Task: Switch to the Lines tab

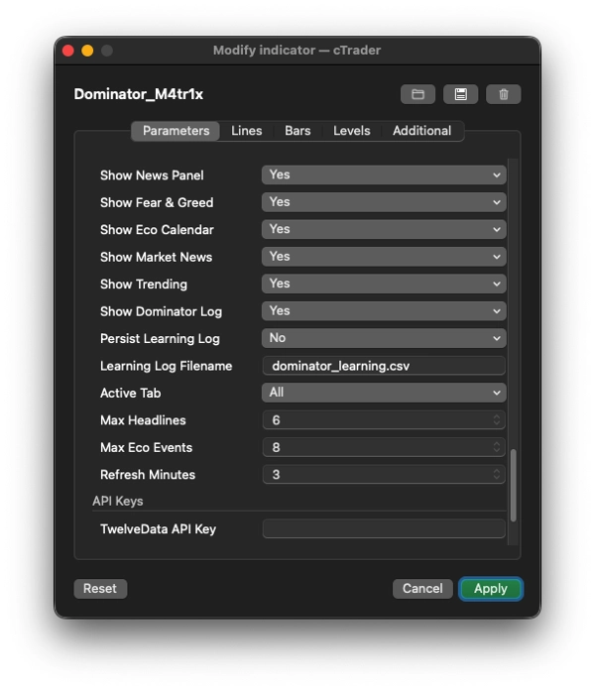Action: click(247, 131)
